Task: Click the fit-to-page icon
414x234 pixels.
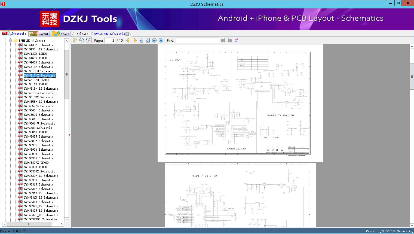Action: point(148,40)
